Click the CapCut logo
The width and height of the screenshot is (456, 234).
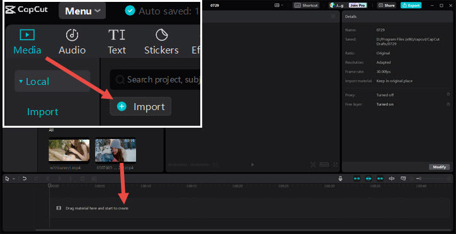[26, 9]
